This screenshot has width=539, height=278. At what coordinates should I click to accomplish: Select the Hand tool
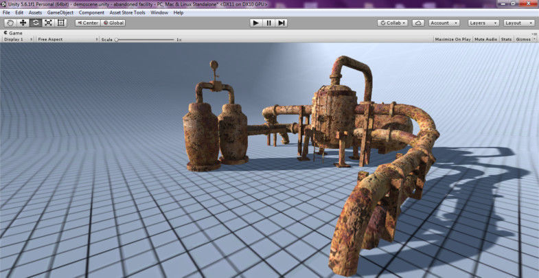pyautogui.click(x=10, y=23)
